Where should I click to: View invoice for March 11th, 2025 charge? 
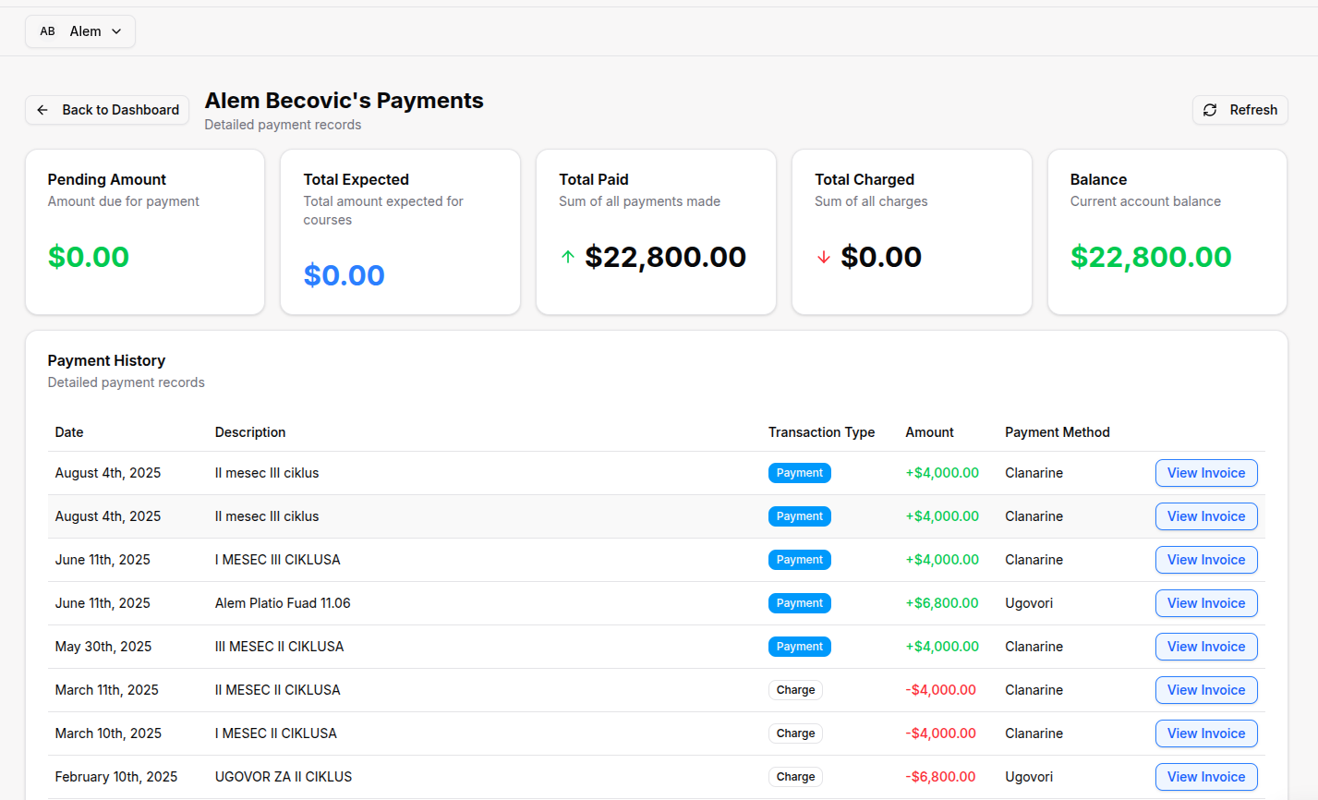point(1205,690)
